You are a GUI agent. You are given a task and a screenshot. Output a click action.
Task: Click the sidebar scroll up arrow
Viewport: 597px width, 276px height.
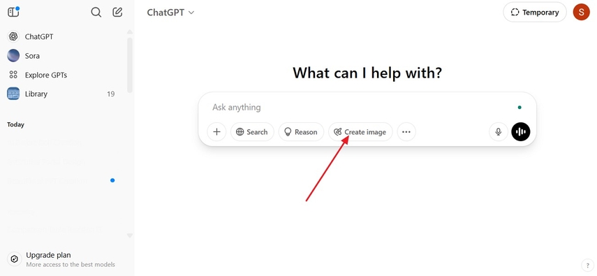tap(130, 31)
